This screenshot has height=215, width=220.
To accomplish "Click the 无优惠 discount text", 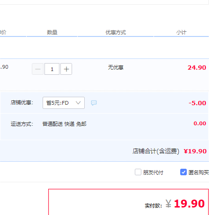I will pyautogui.click(x=116, y=67).
